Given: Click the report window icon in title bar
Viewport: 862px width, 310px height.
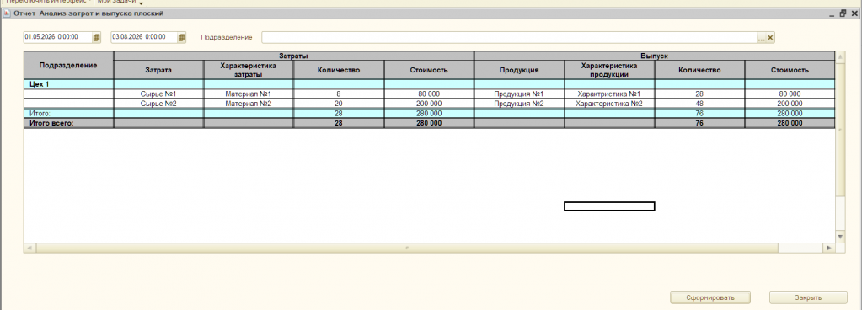Looking at the screenshot, I should pos(7,13).
